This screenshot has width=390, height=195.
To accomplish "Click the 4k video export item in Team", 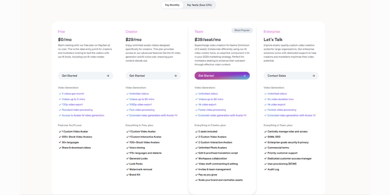I will point(207,104).
